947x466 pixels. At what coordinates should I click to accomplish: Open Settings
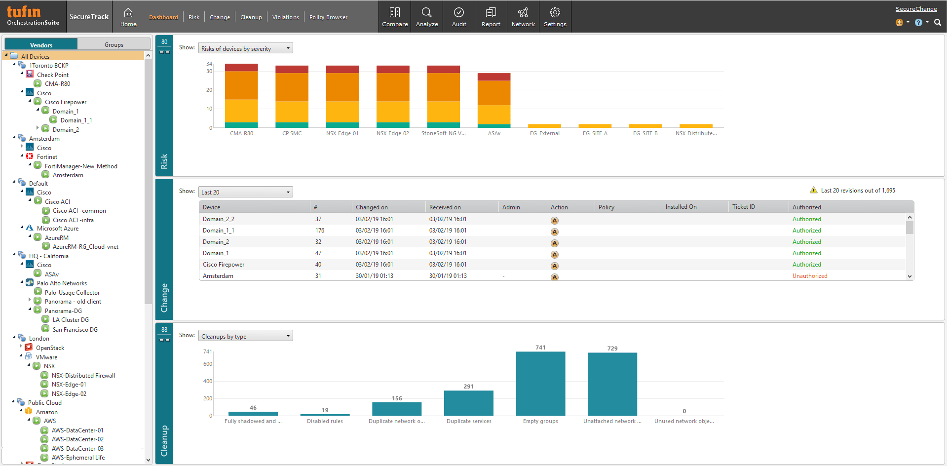coord(555,16)
